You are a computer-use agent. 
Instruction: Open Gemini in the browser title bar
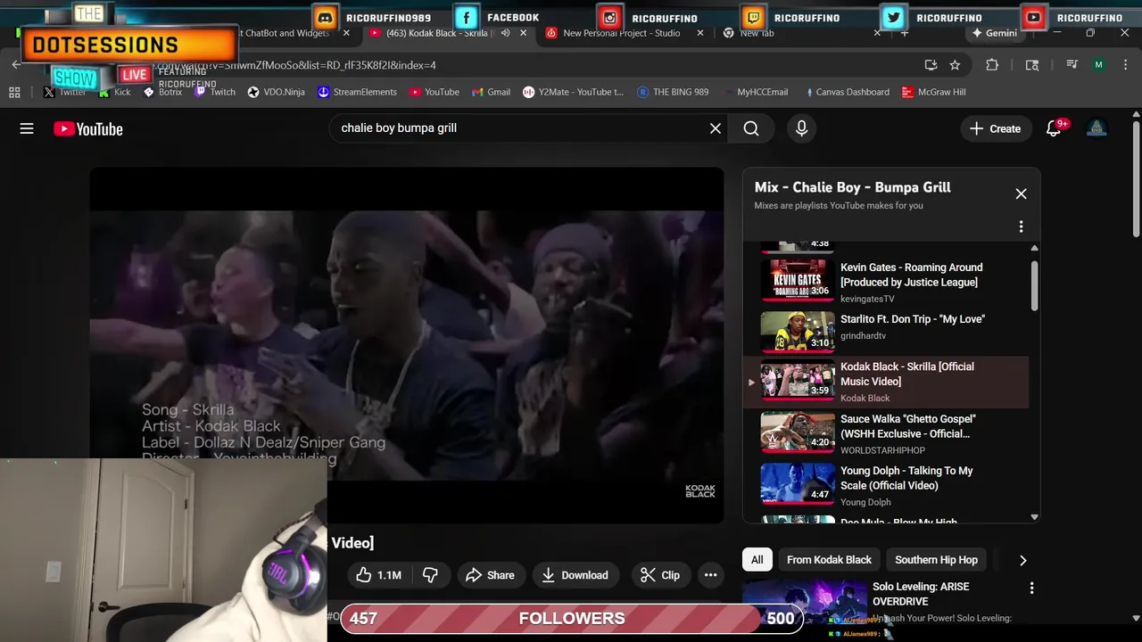994,33
